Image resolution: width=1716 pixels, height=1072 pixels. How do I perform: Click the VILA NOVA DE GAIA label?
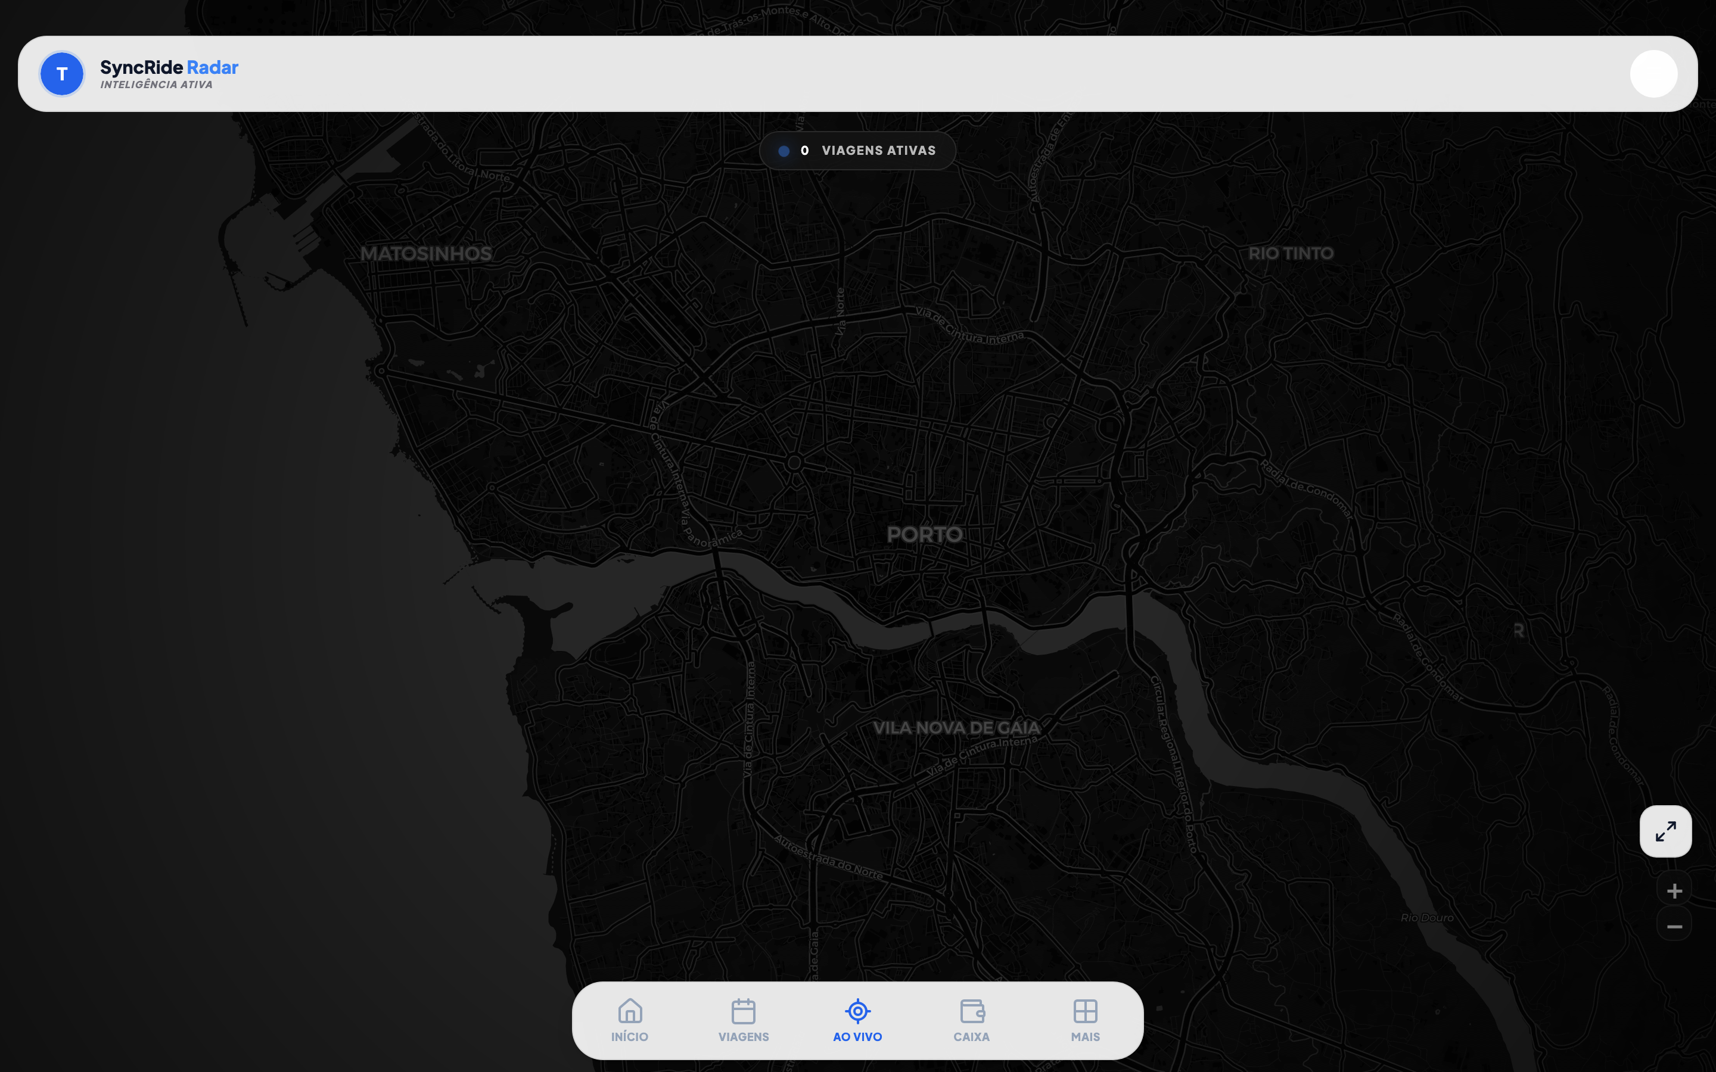956,727
